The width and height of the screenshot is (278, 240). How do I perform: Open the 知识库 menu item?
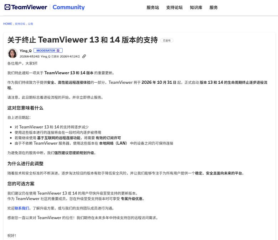point(196,7)
